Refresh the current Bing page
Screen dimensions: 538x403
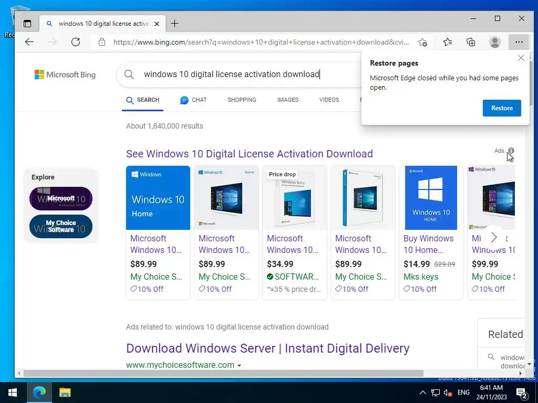76,42
